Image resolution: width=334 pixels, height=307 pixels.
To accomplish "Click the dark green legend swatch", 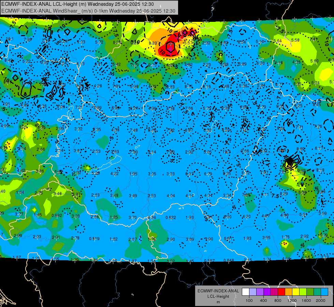I will [310, 292].
